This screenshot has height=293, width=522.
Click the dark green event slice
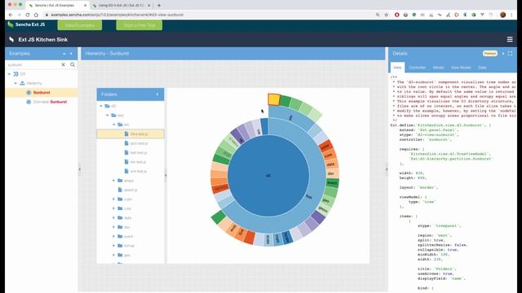(332, 182)
